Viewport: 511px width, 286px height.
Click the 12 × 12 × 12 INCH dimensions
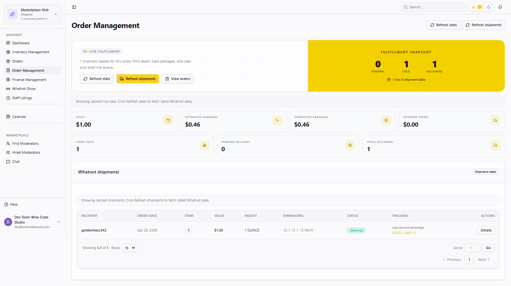click(x=298, y=230)
